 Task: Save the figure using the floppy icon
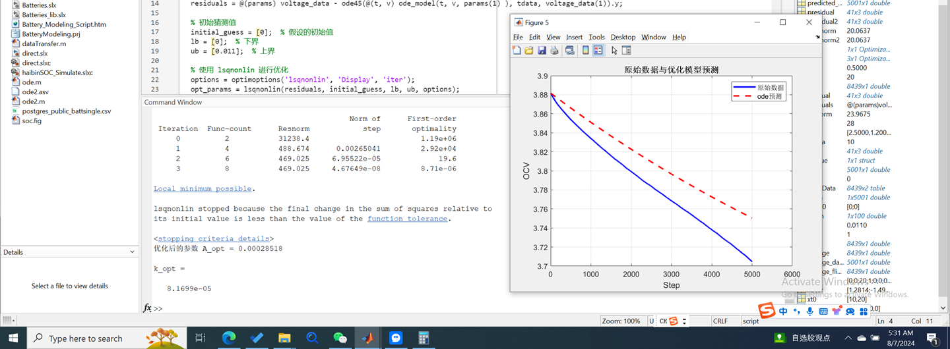click(x=542, y=51)
